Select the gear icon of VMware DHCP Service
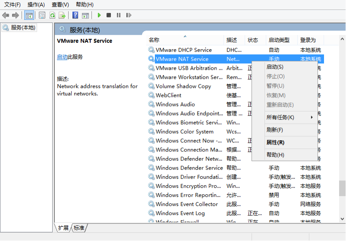The width and height of the screenshot is (346, 241). 151,50
